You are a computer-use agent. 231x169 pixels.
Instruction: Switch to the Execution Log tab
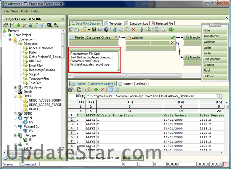136,23
